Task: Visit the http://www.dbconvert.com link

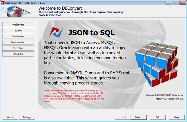Action: pyautogui.click(x=170, y=99)
